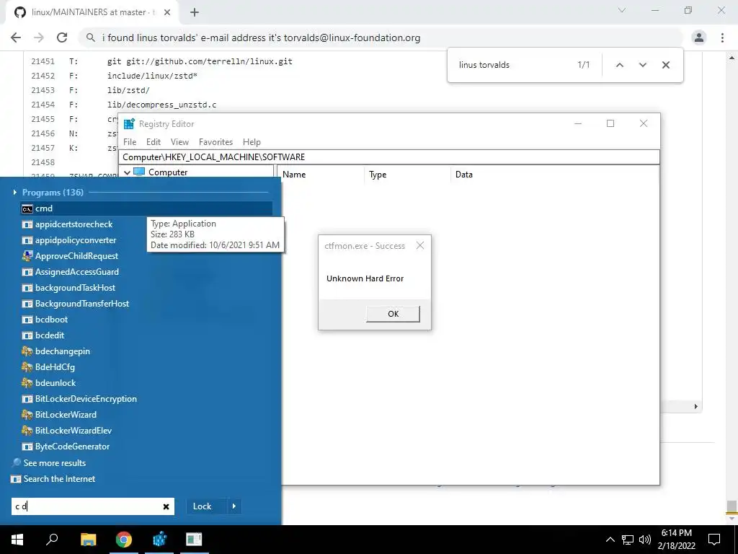Viewport: 738px width, 554px height.
Task: Launch appidpolicyconverter from the results
Action: tap(68, 240)
